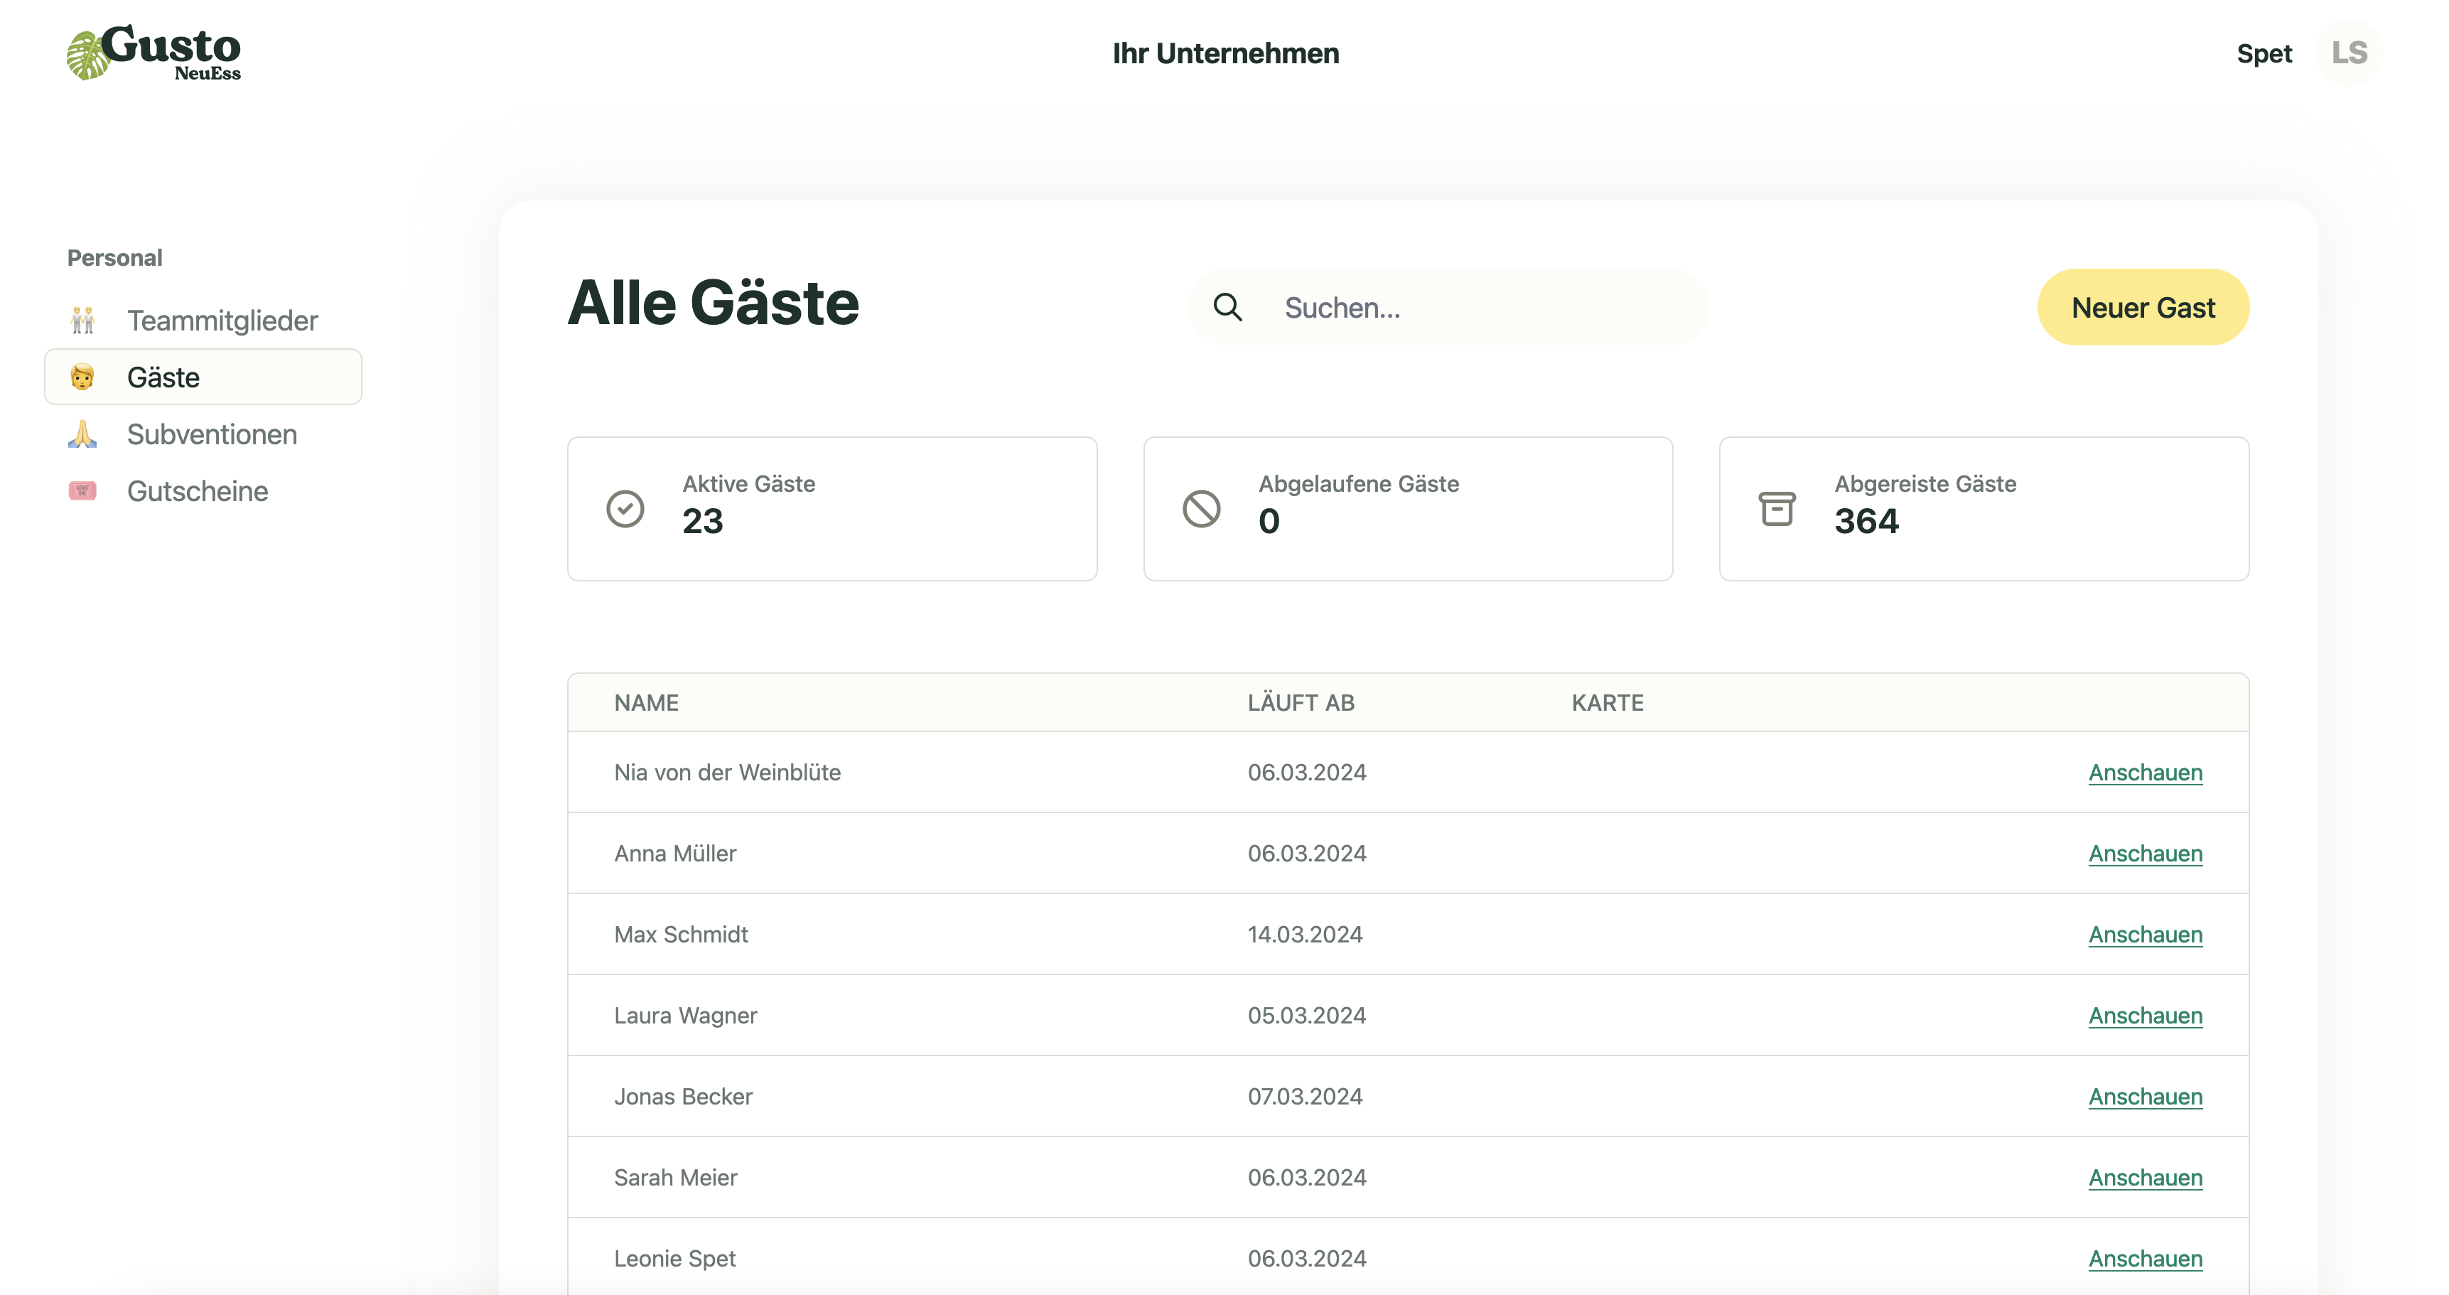Click the count 364
The width and height of the screenshot is (2449, 1295).
point(1866,521)
